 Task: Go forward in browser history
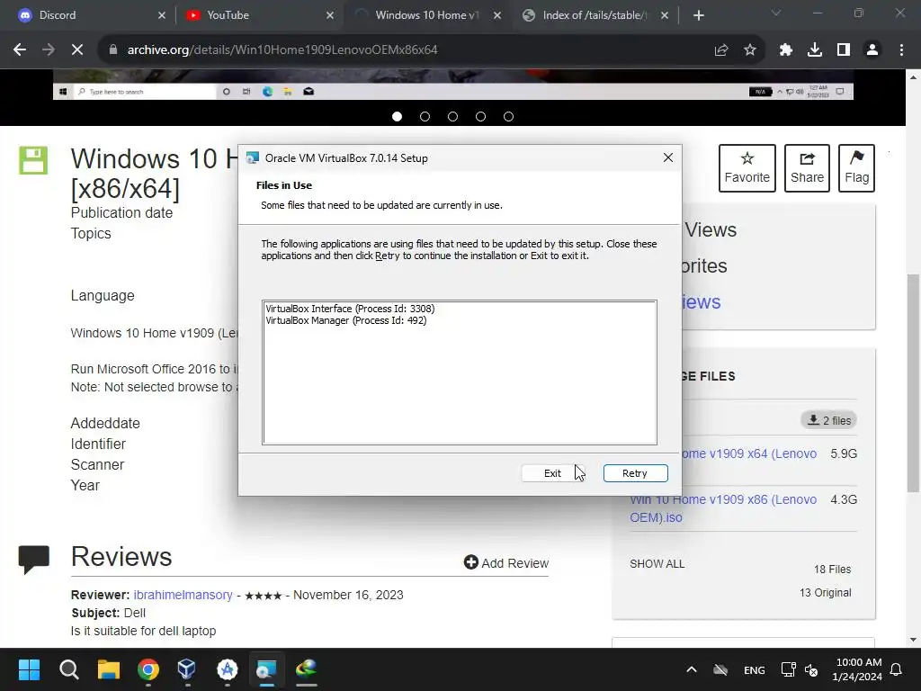click(49, 50)
